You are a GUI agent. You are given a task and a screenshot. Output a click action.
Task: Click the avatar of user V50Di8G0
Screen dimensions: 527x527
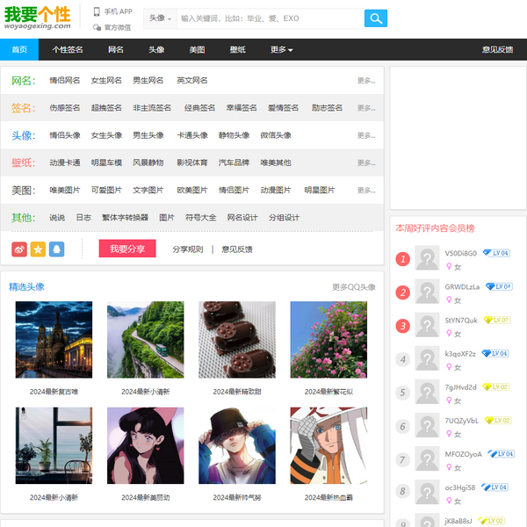(x=427, y=259)
